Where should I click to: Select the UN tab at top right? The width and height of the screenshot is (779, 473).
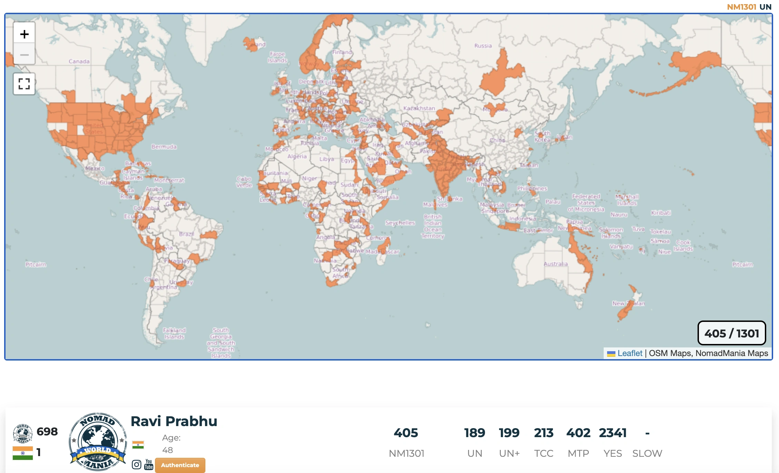pyautogui.click(x=765, y=7)
